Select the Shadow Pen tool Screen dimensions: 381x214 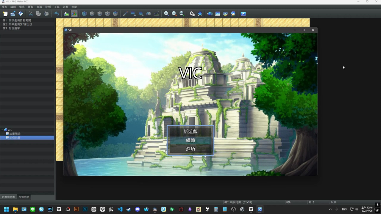(156, 14)
